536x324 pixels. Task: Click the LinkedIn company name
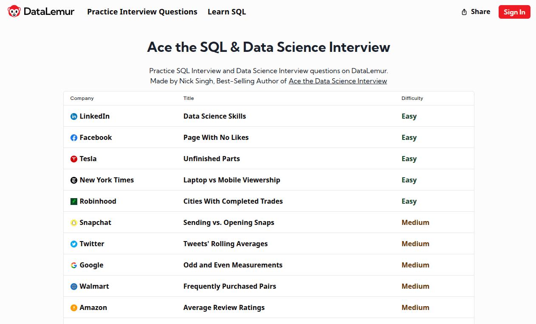[95, 116]
